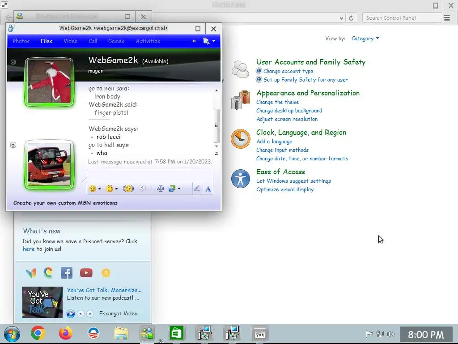Open Adjust screen resolution link
Viewport: 458px width, 344px height.
coord(287,119)
